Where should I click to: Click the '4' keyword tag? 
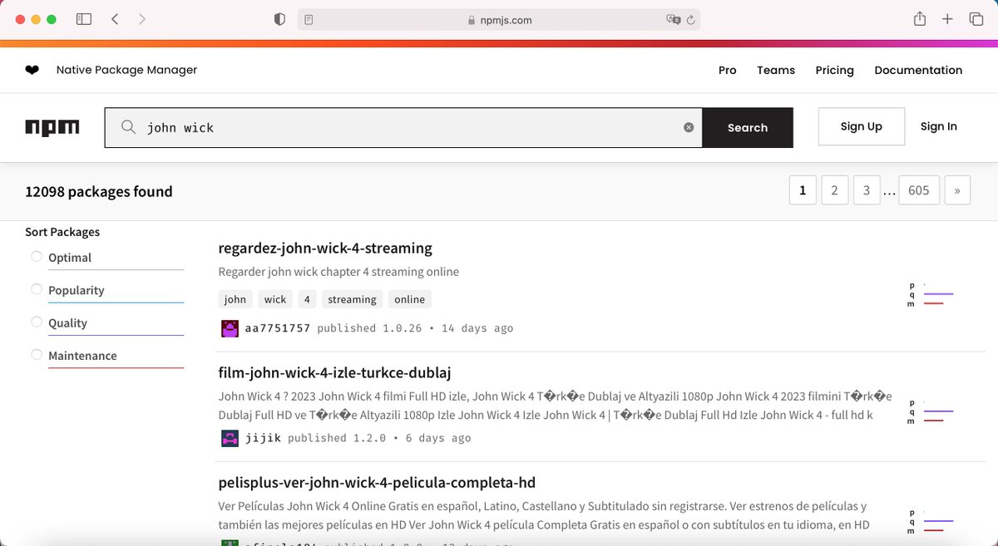[x=307, y=299]
